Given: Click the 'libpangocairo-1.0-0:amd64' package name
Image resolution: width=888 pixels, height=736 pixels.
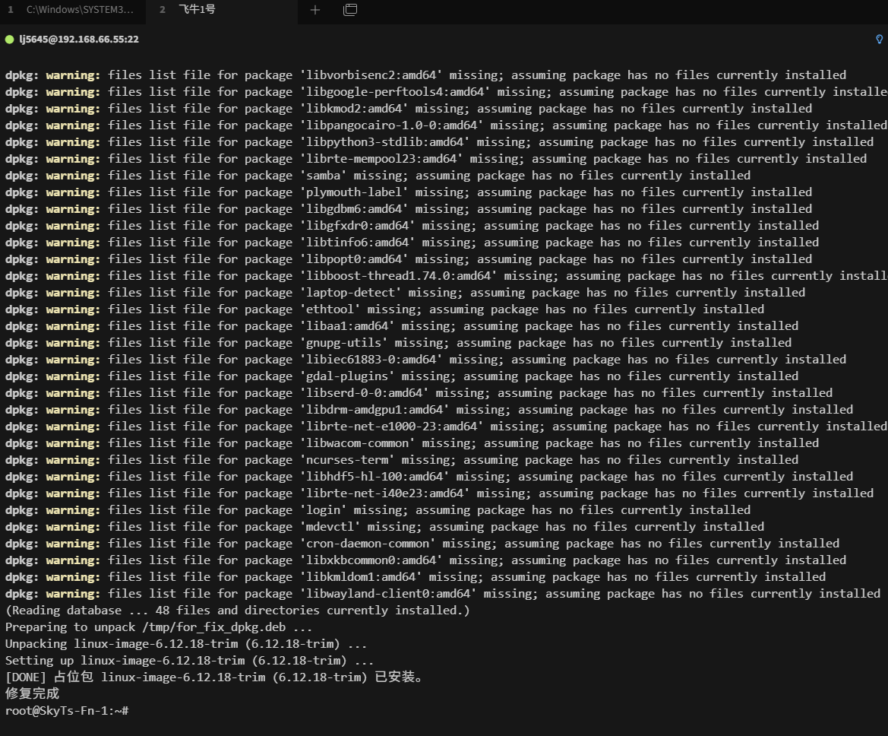Looking at the screenshot, I should click(x=391, y=125).
